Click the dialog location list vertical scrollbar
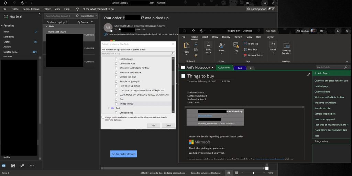Screen dimensions: 352x176 173,85
